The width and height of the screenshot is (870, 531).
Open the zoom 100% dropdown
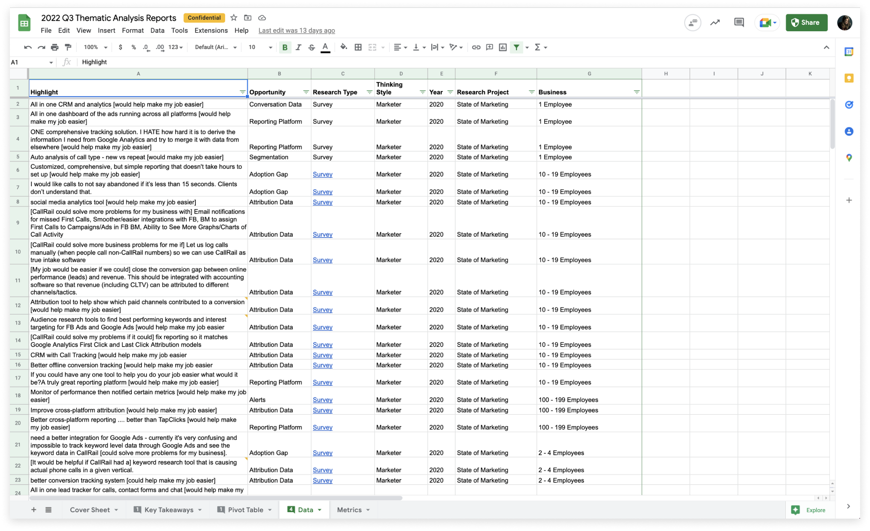click(x=96, y=48)
